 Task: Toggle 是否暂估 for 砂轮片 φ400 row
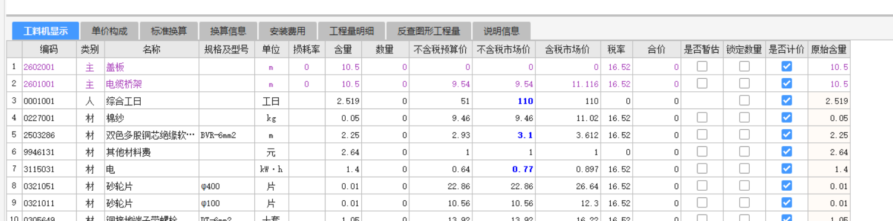702,186
